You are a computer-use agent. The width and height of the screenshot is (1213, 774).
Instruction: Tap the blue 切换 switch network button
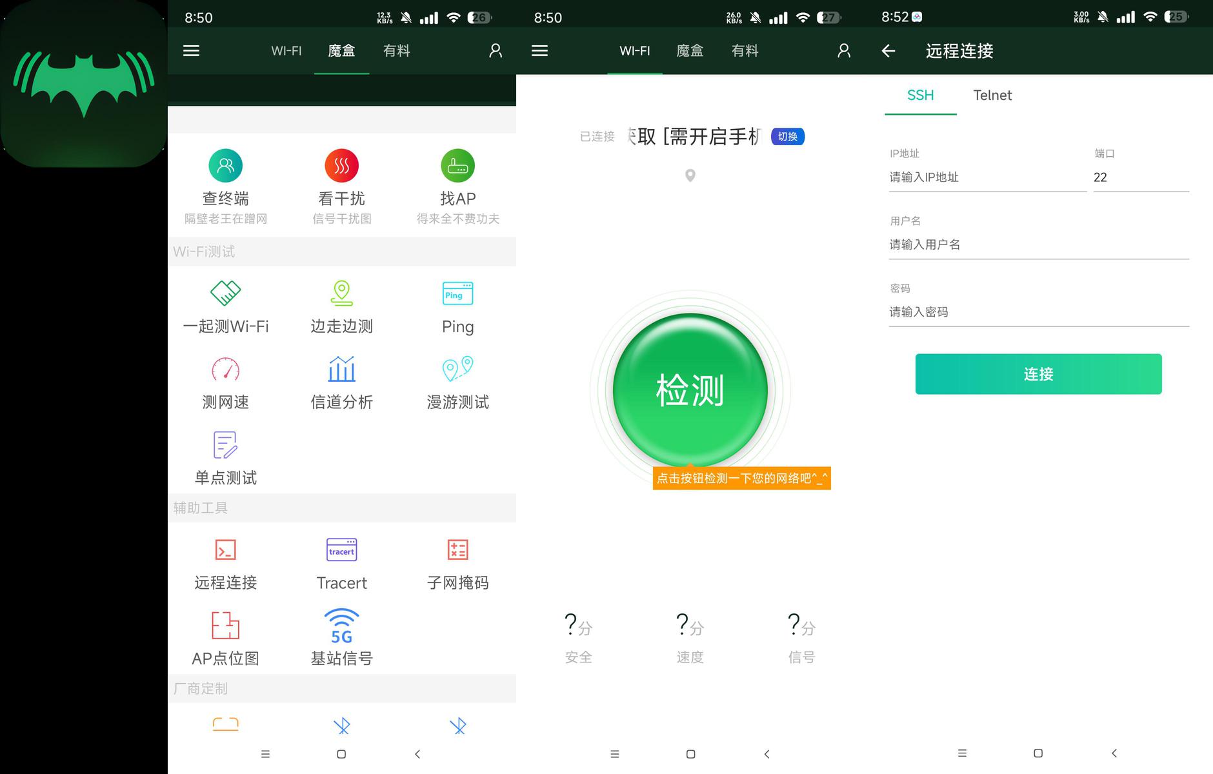coord(787,137)
